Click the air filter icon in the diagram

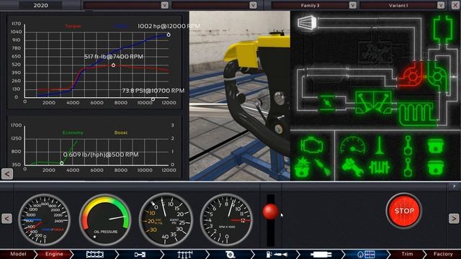pos(307,22)
